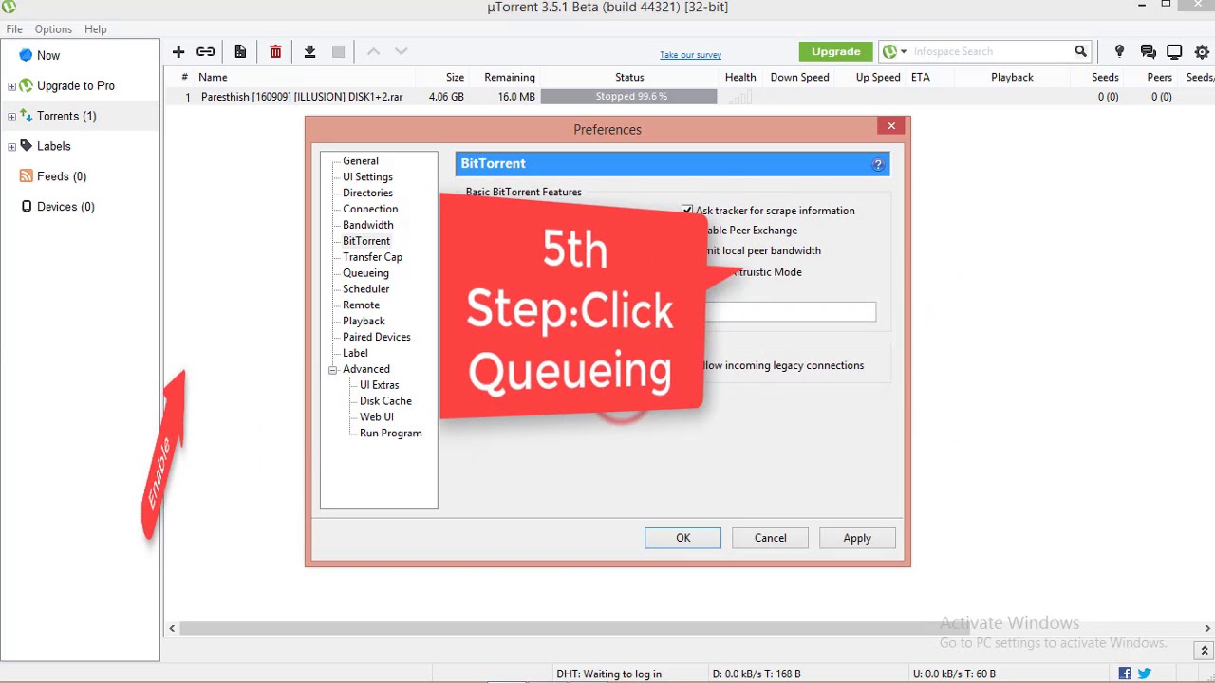Click OK in the Preferences dialog
This screenshot has height=683, width=1215.
coord(682,538)
